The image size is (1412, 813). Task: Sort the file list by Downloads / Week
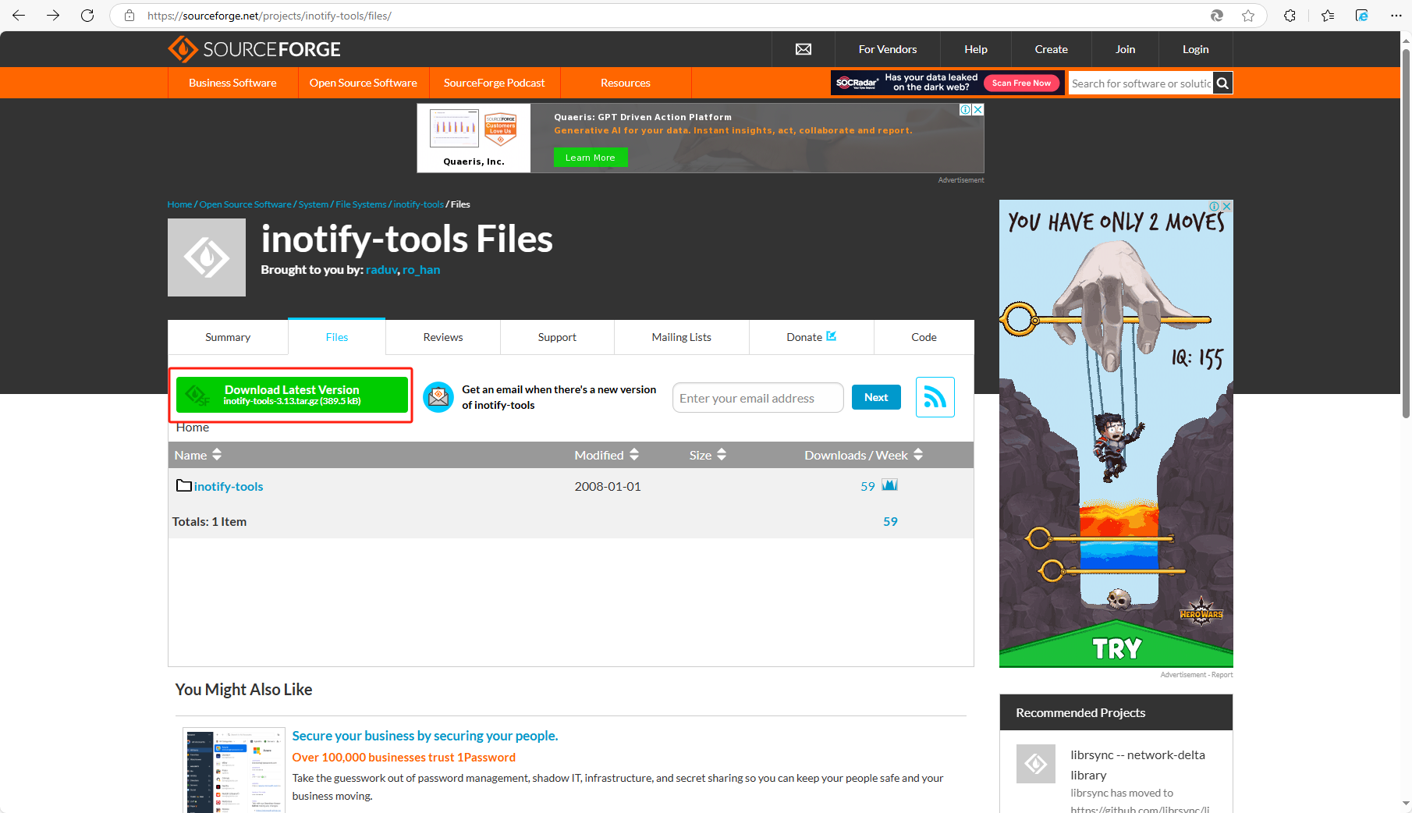coord(864,455)
